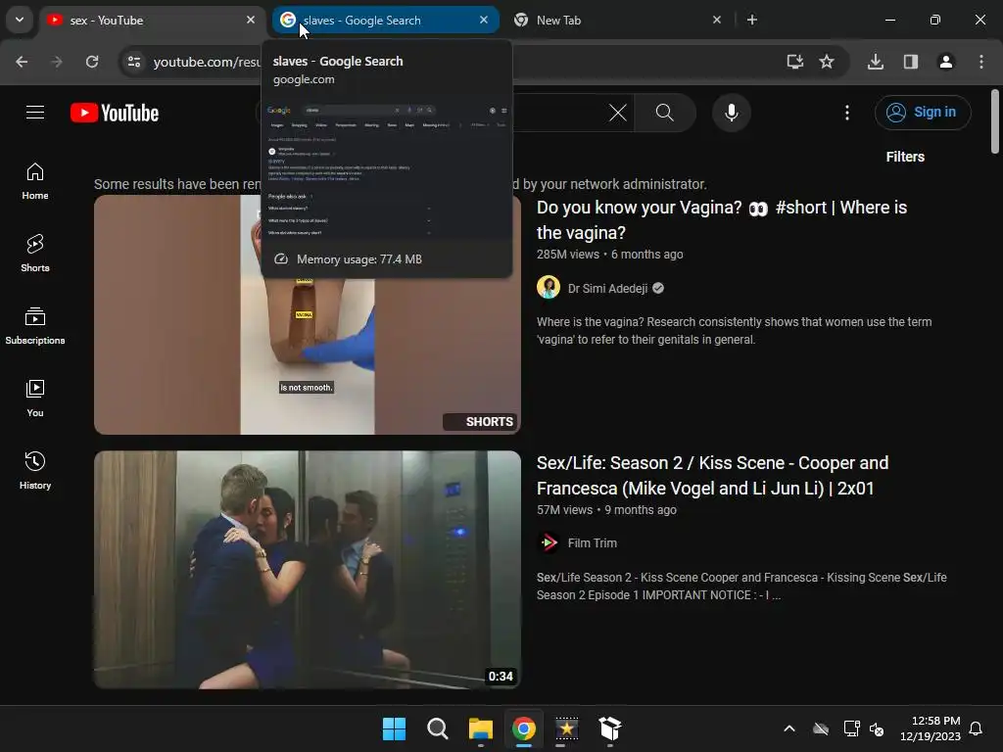This screenshot has height=752, width=1003.
Task: Click the YouTube magnifier search button
Action: tap(665, 114)
